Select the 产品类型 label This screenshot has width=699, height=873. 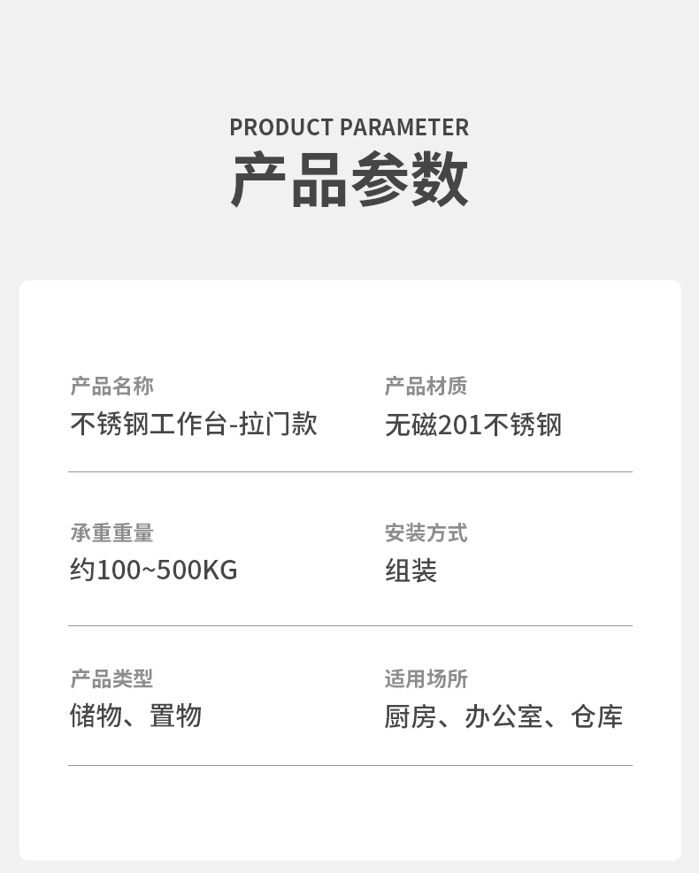(x=111, y=678)
